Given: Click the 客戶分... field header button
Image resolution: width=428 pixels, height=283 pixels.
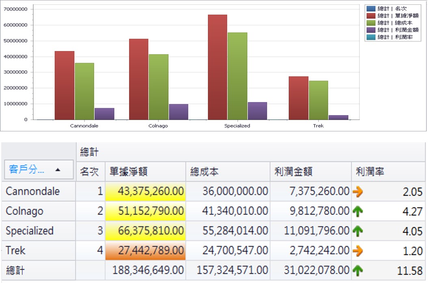Looking at the screenshot, I should click(x=39, y=169).
